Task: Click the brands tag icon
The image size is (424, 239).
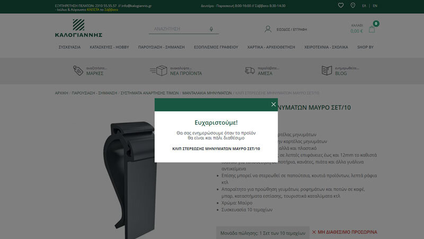Action: coord(78,70)
